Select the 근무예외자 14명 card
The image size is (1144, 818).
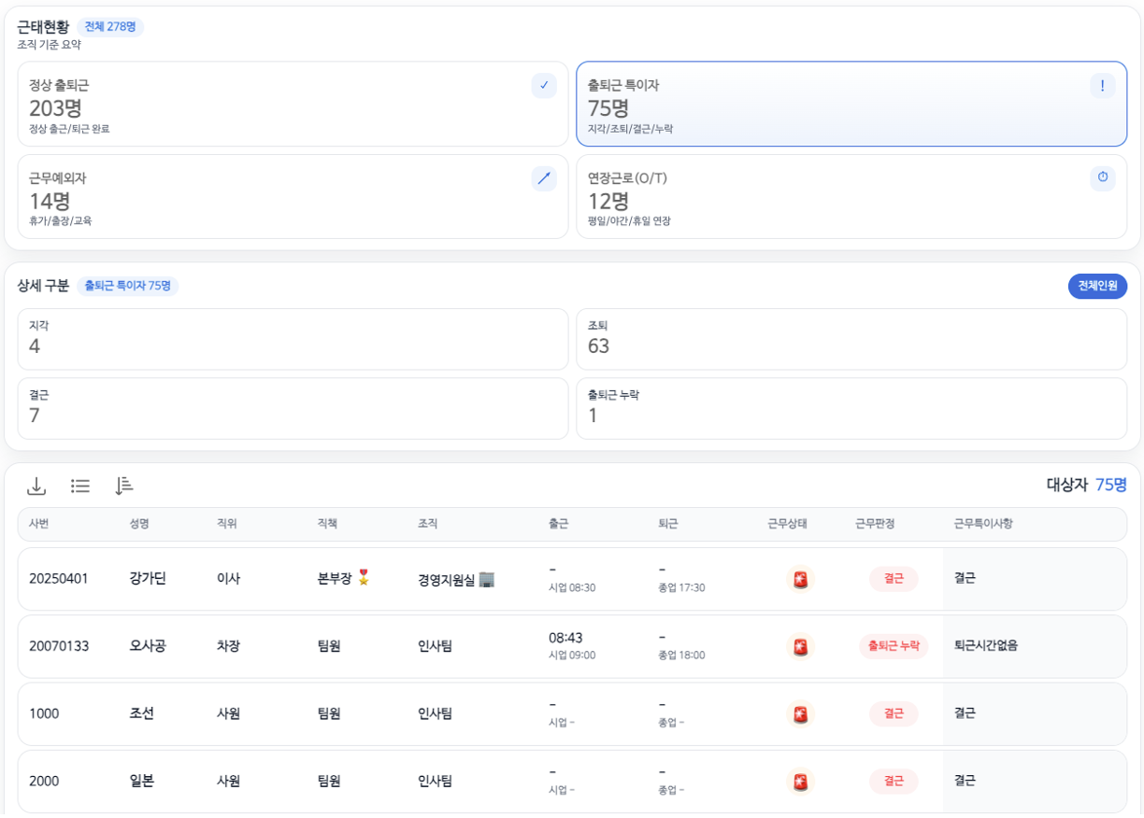[293, 196]
